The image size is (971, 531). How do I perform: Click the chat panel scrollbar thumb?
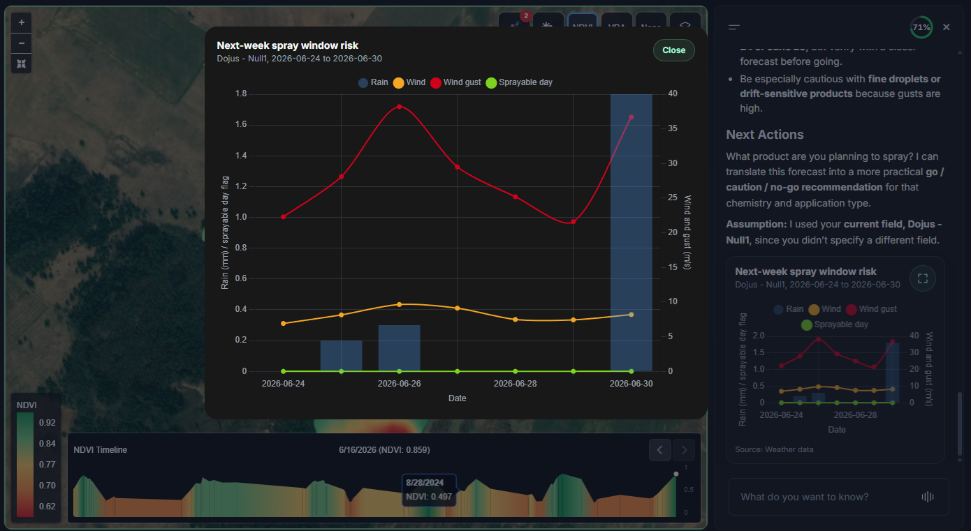click(x=960, y=423)
